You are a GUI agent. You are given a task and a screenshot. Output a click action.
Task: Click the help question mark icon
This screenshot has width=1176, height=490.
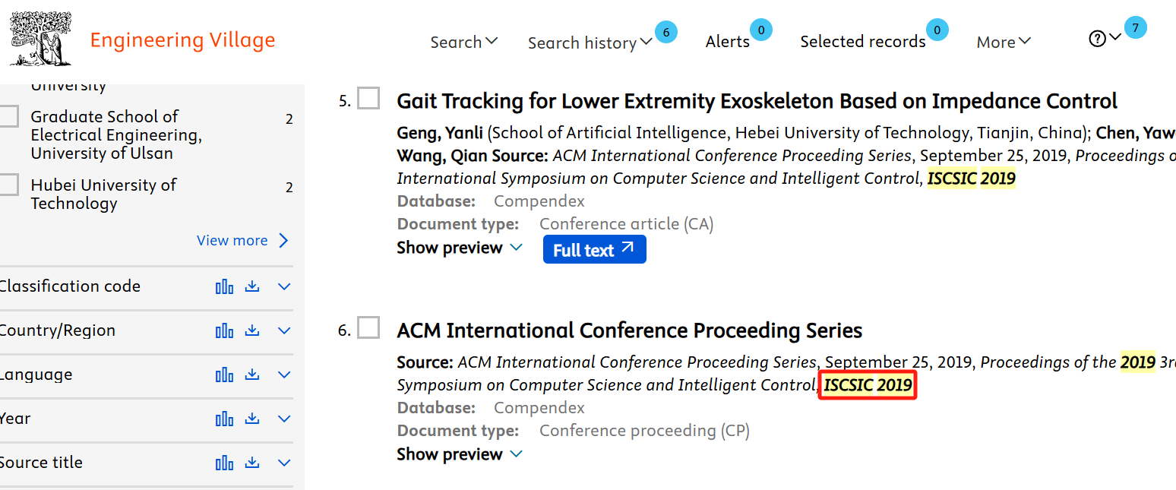pos(1097,39)
